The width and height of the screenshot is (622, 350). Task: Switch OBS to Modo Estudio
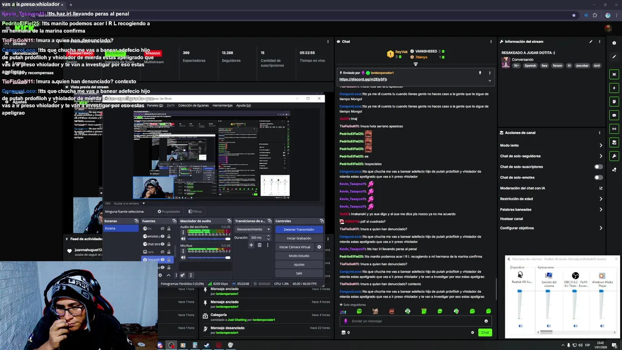(299, 256)
